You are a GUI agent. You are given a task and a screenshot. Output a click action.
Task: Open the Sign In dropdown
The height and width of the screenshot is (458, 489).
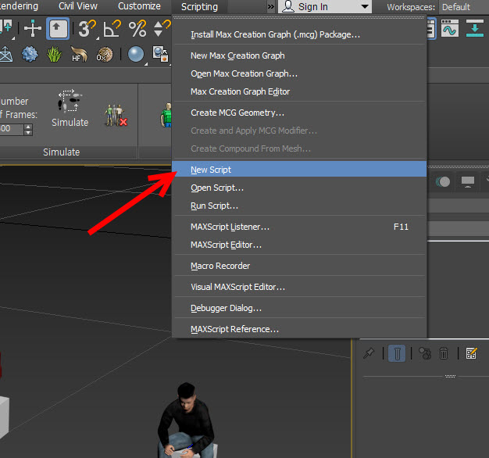tap(325, 6)
